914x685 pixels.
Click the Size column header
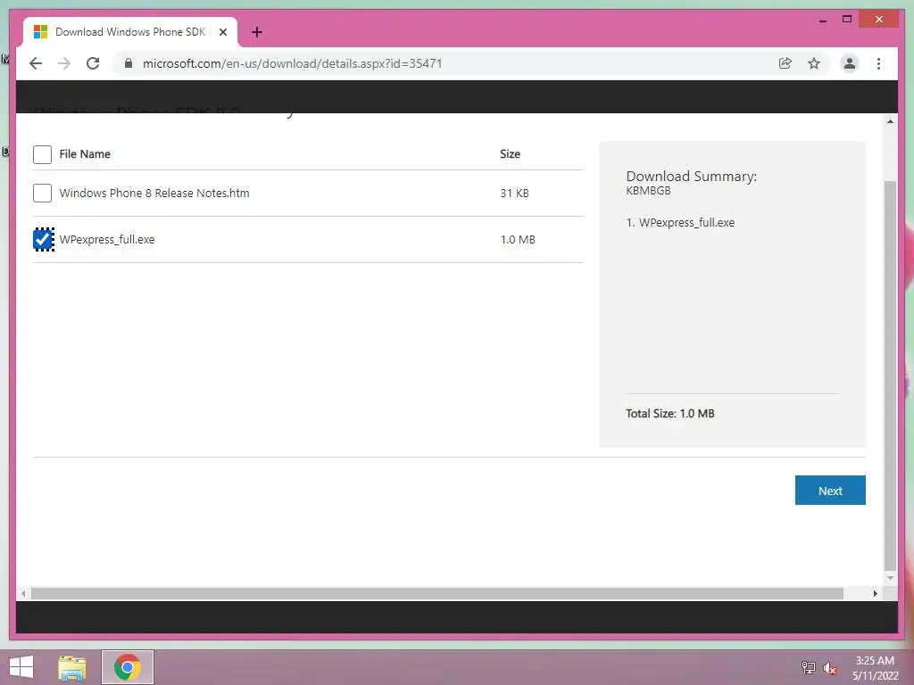[510, 153]
